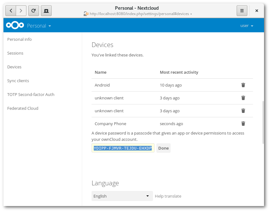Remove the first unknown client device
Image resolution: width=270 pixels, height=212 pixels.
[x=243, y=98]
